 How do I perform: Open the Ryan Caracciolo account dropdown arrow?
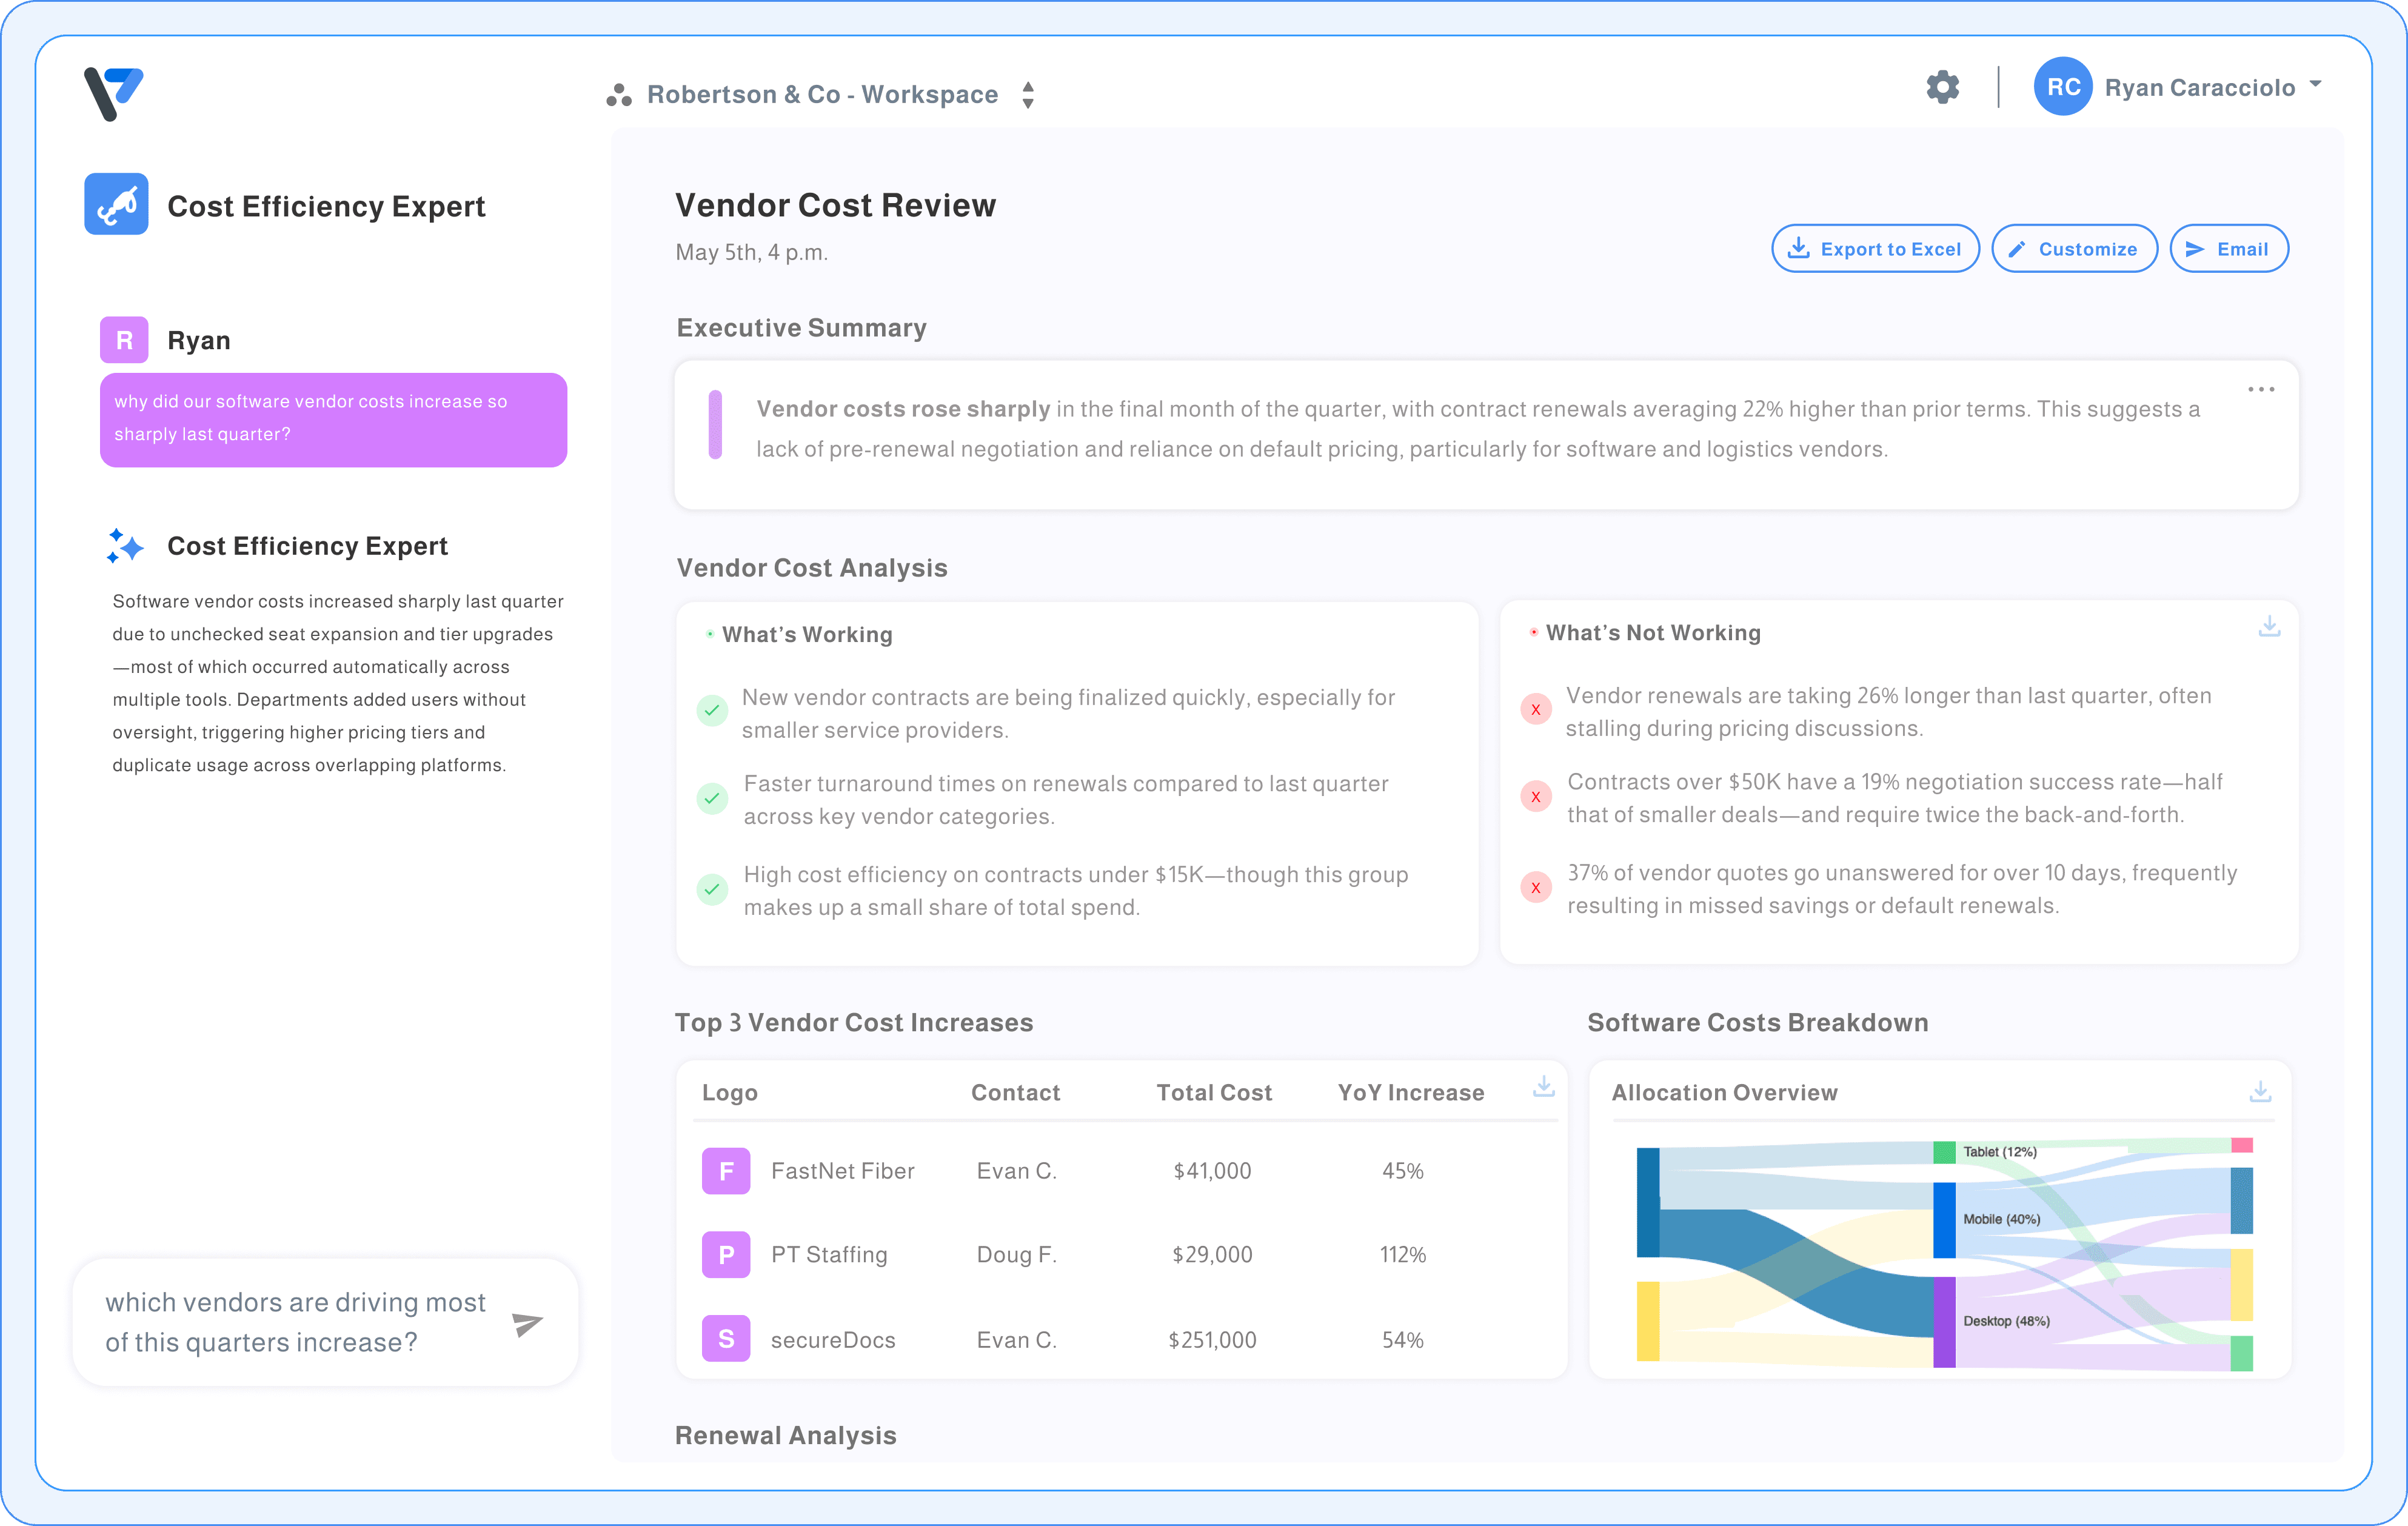[x=2316, y=85]
